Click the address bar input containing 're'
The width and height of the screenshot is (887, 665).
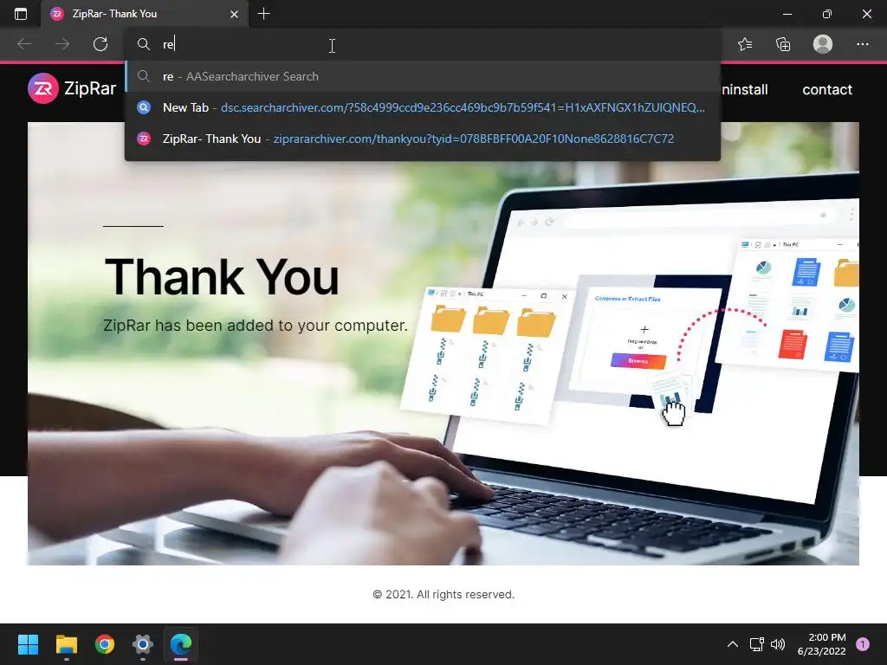pos(423,44)
